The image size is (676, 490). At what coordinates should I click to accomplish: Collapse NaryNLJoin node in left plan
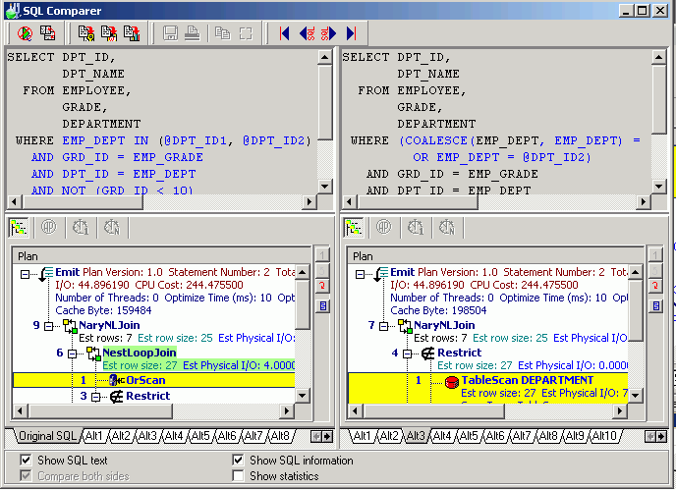click(49, 326)
